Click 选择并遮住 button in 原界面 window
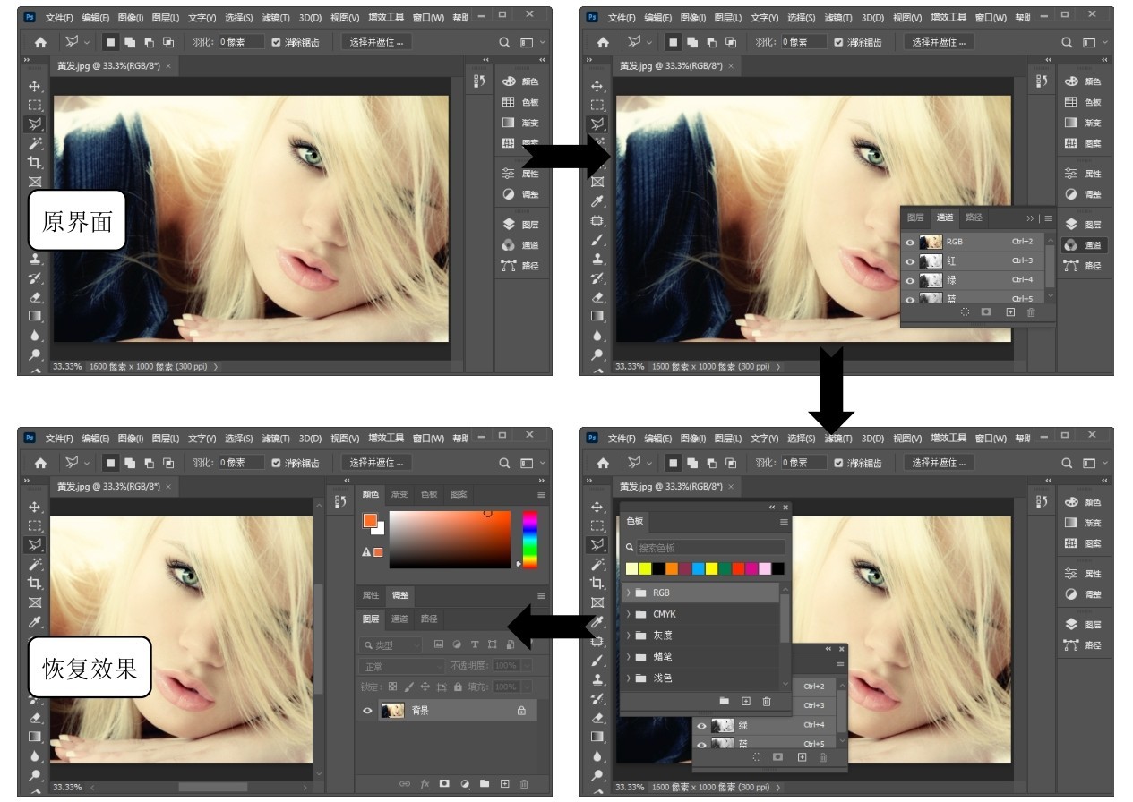The height and width of the screenshot is (802, 1133). pyautogui.click(x=375, y=42)
